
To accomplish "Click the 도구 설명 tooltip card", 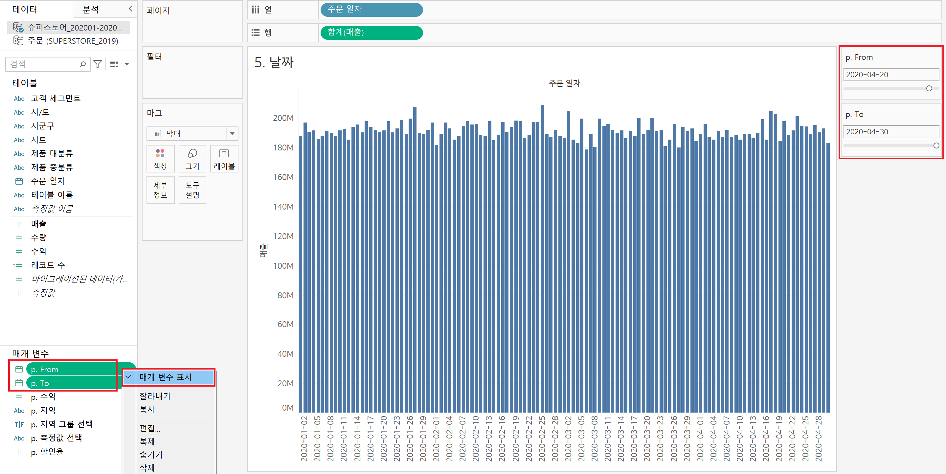I will point(192,190).
